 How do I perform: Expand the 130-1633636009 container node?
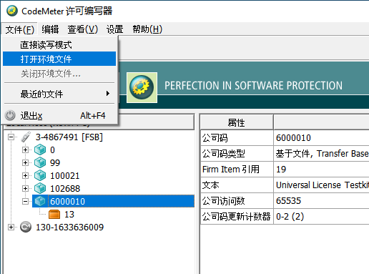11,227
